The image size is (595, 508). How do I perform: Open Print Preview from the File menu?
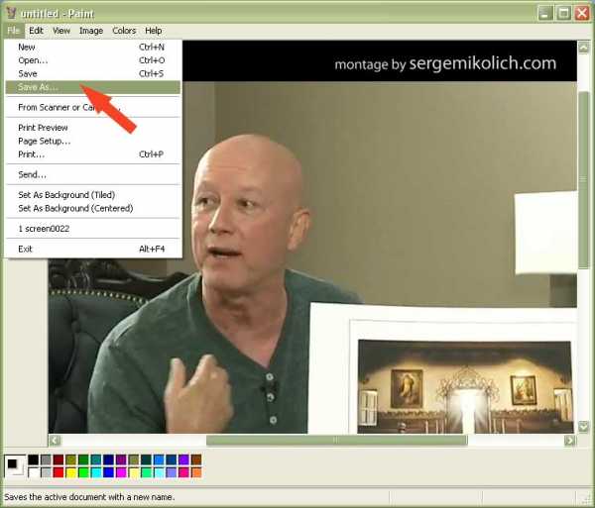pos(93,128)
